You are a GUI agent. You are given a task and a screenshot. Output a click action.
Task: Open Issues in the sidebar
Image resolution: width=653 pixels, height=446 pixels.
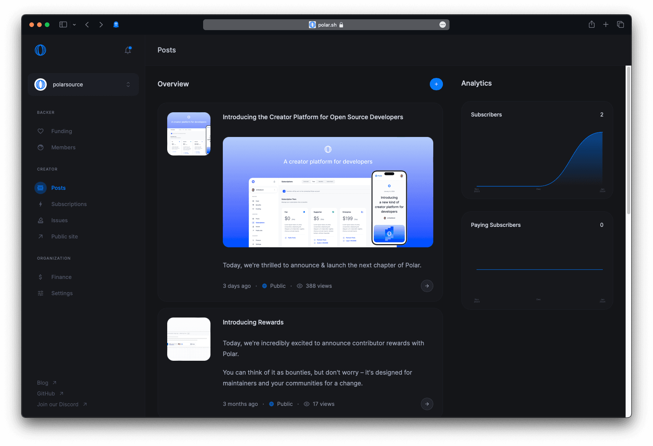click(x=59, y=220)
